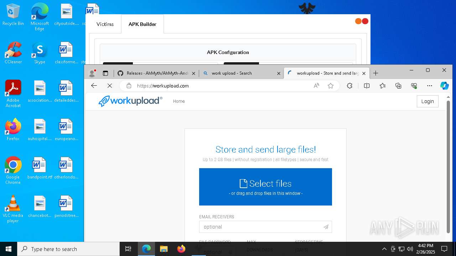Open the clock showing 4:42 PM
456x256 pixels.
425,249
